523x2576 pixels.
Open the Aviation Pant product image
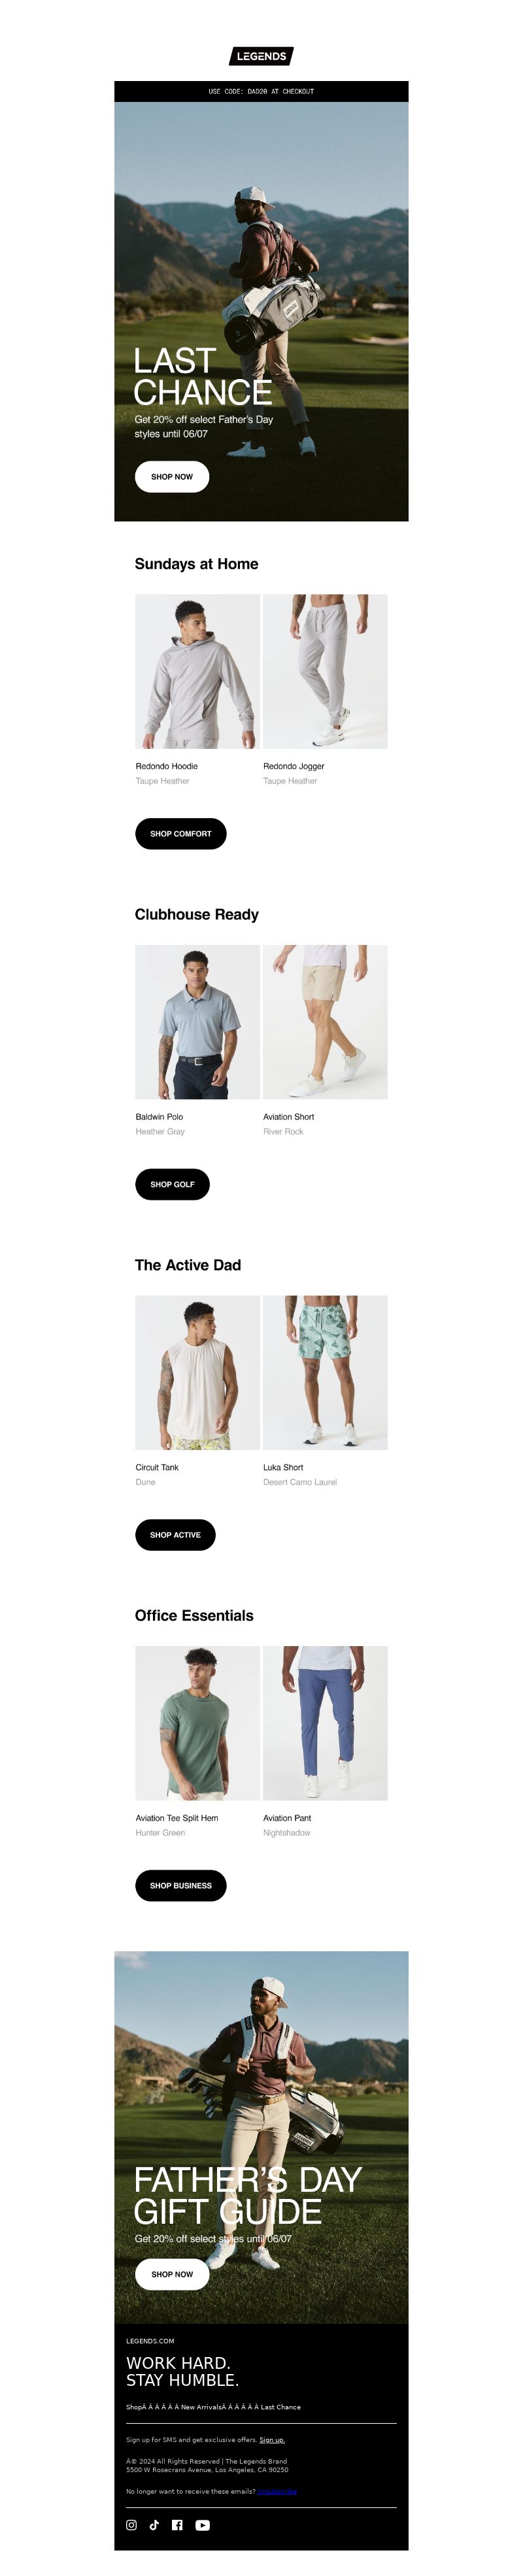click(x=325, y=1724)
